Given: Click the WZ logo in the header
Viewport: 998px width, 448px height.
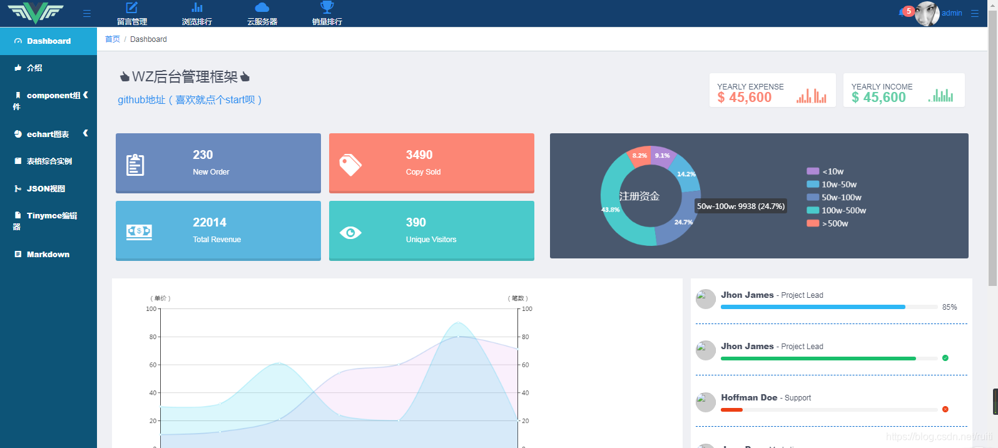Looking at the screenshot, I should [x=36, y=13].
